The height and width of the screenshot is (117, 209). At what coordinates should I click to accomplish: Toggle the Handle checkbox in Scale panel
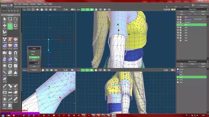[x=30, y=51]
